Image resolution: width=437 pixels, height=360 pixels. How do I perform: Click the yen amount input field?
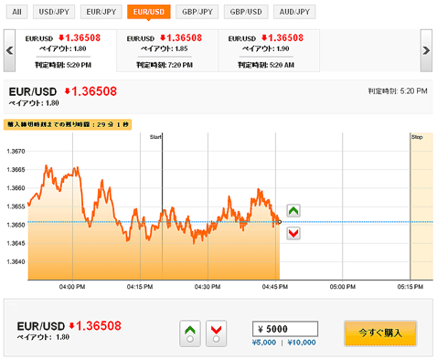(x=285, y=329)
